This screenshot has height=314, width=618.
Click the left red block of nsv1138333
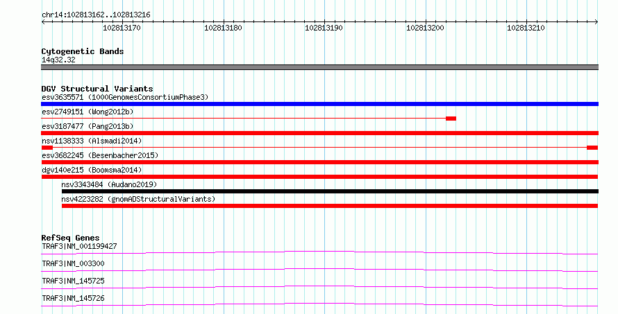tap(47, 148)
